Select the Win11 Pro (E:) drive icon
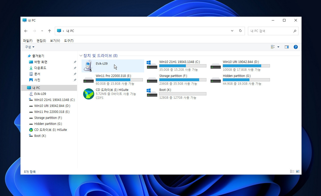Image resolution: width=321 pixels, height=196 pixels. [88, 80]
